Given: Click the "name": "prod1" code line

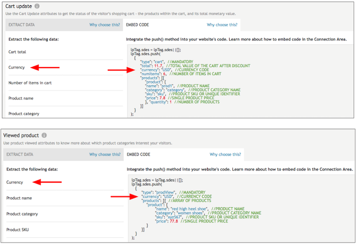Looking at the screenshot, I should tap(178, 86).
